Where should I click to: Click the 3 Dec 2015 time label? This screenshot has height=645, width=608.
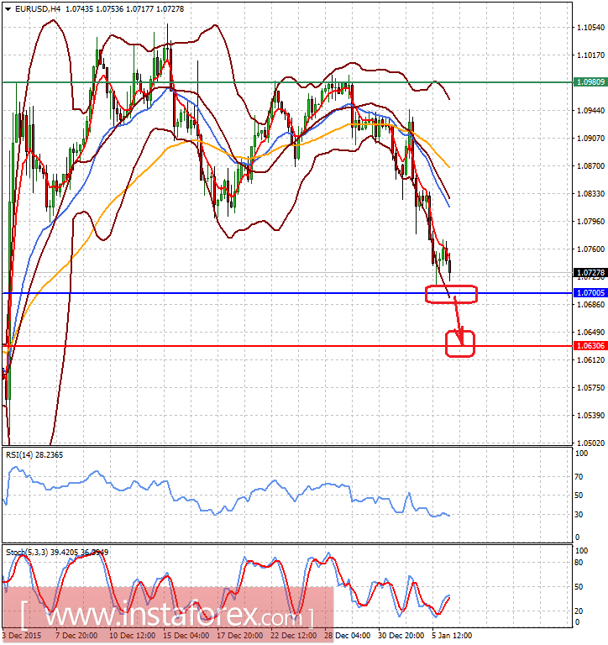click(22, 636)
